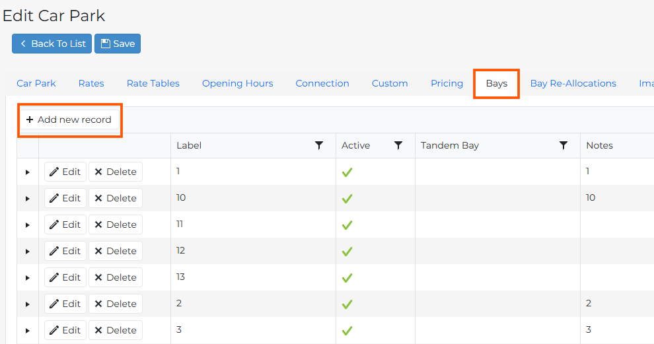The height and width of the screenshot is (344, 654).
Task: Click the Tandem Bay column header
Action: coord(450,145)
